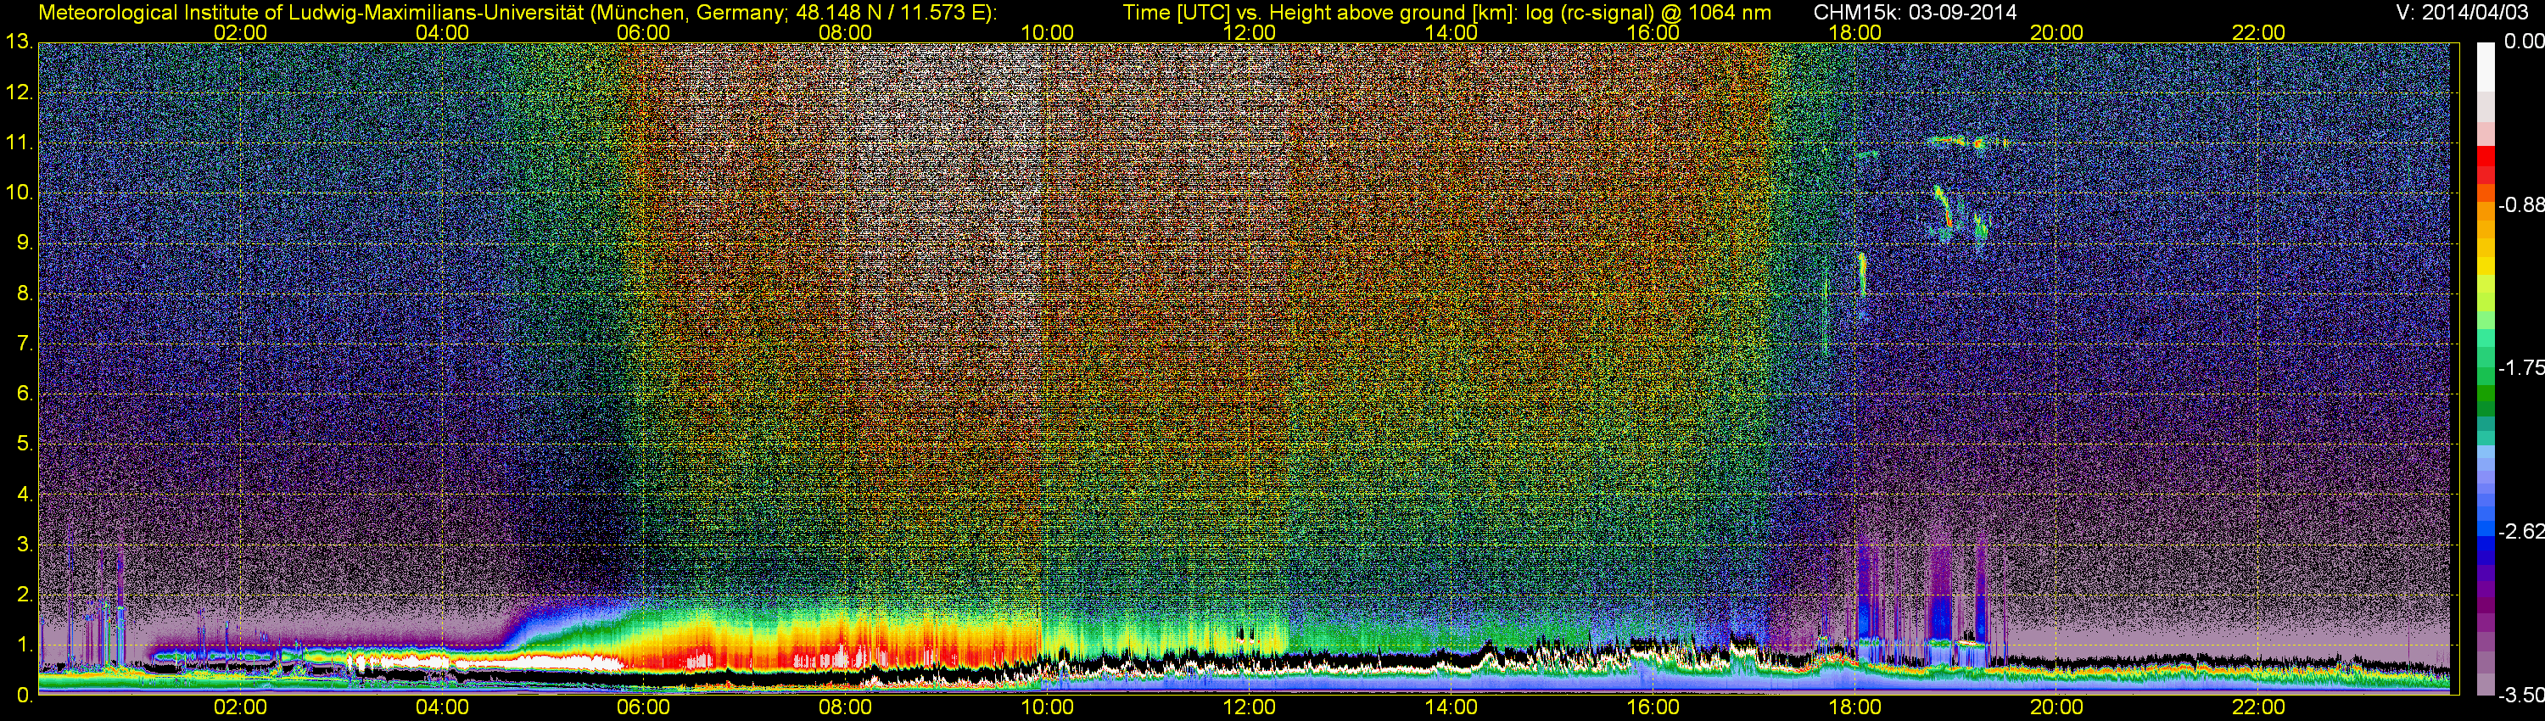Click the '9.' height axis label

24,244
